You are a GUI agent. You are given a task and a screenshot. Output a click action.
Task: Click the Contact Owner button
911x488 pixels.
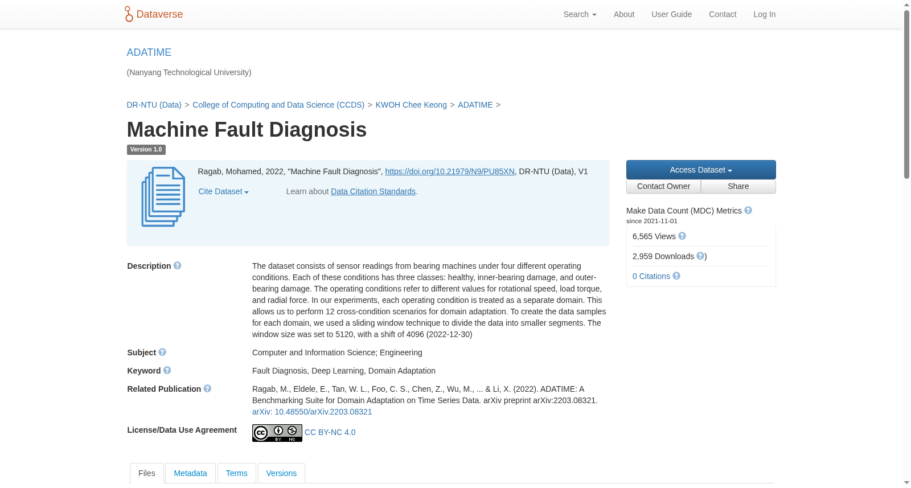tap(664, 186)
